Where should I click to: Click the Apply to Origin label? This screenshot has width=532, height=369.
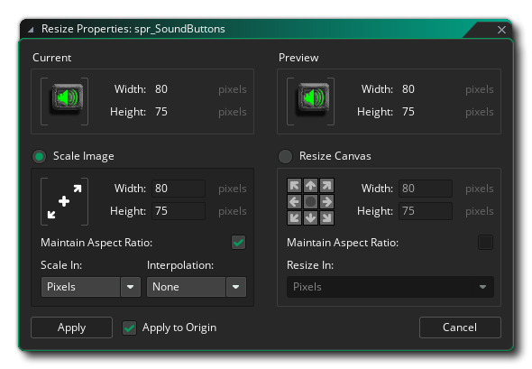coord(179,327)
